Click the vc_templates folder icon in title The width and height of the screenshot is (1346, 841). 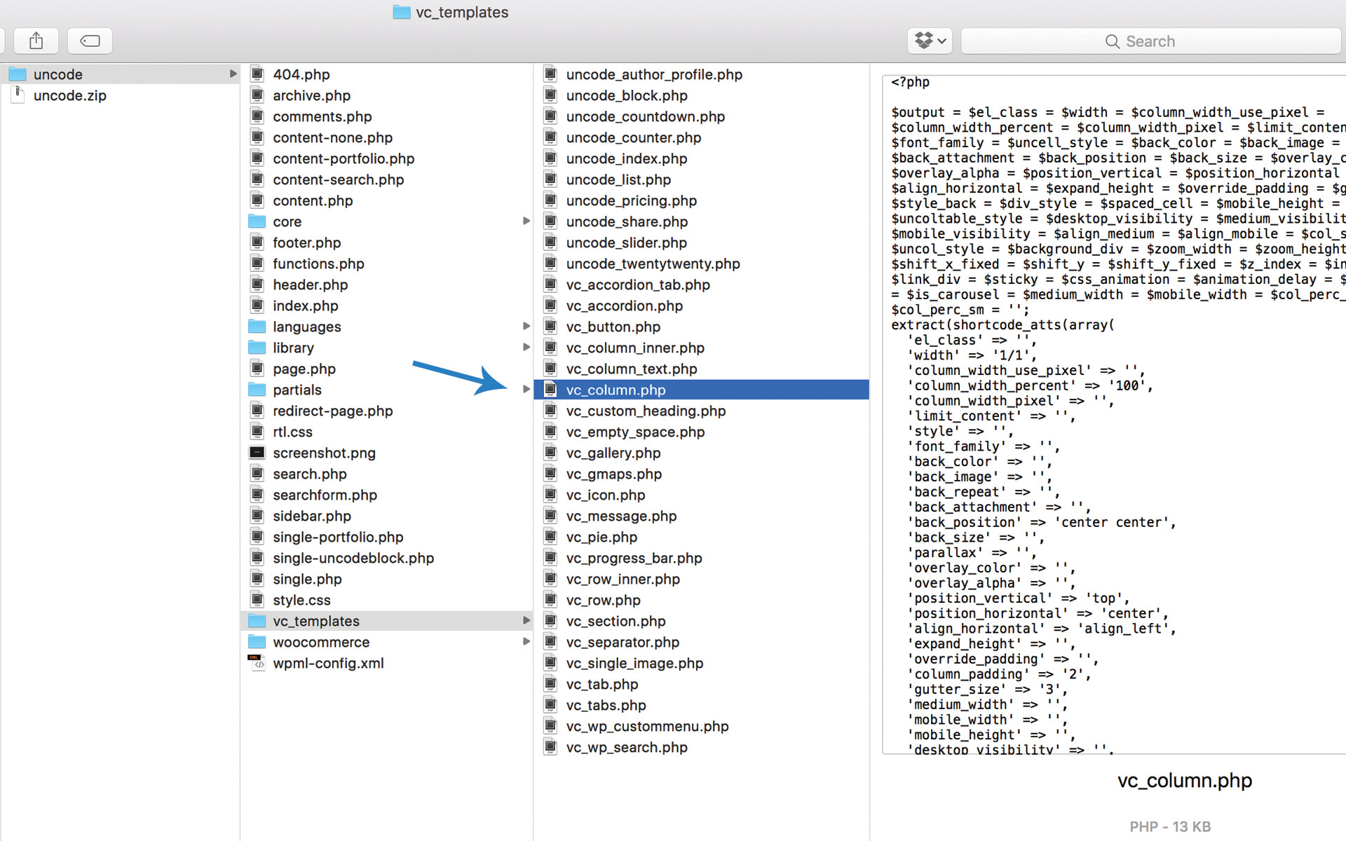[402, 12]
